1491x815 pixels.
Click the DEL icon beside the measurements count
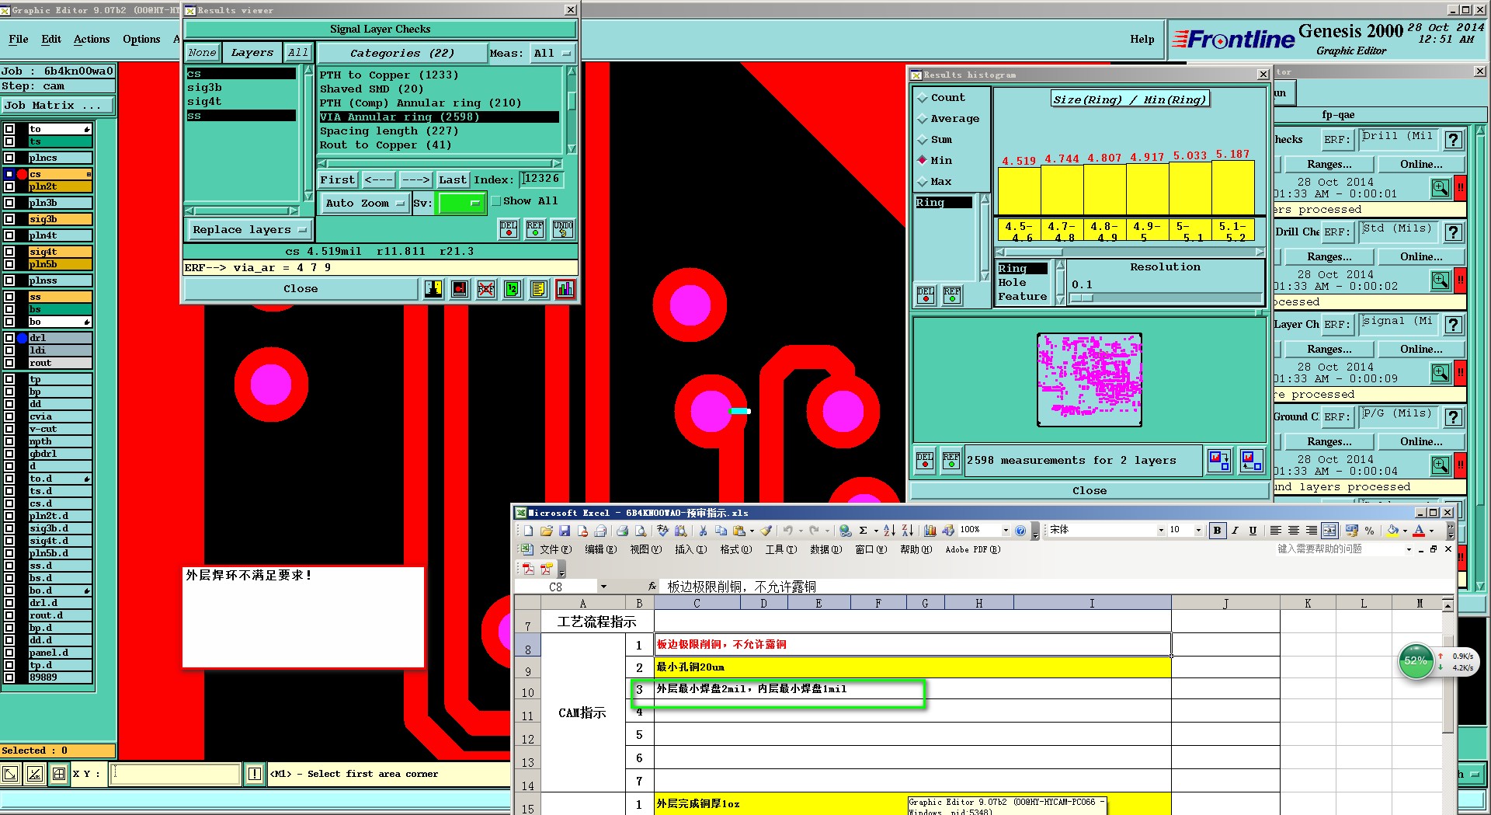[925, 461]
